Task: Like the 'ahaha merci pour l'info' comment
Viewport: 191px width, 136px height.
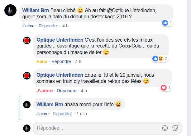Action: (x=42, y=114)
